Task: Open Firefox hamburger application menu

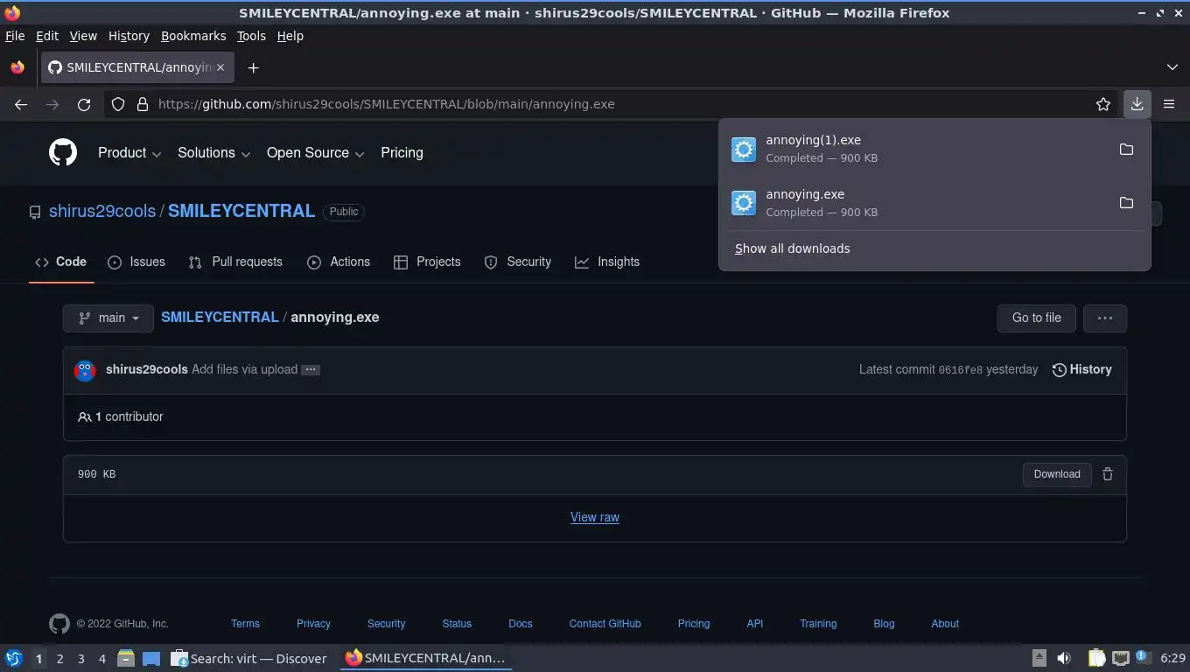Action: click(1169, 104)
